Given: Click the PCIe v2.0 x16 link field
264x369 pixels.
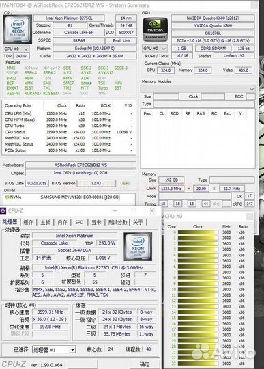Looking at the screenshot, I should click(213, 40).
